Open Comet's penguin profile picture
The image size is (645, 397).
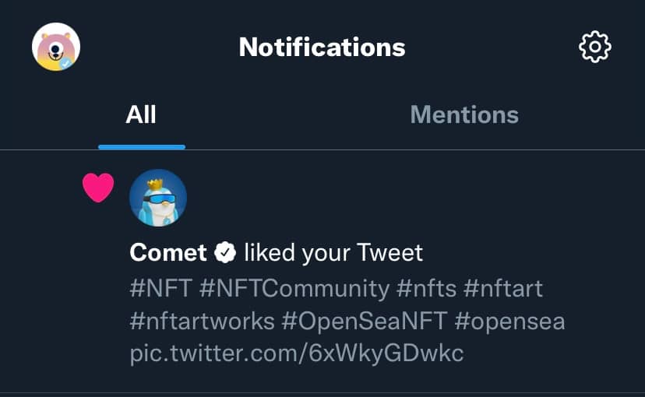pyautogui.click(x=158, y=198)
